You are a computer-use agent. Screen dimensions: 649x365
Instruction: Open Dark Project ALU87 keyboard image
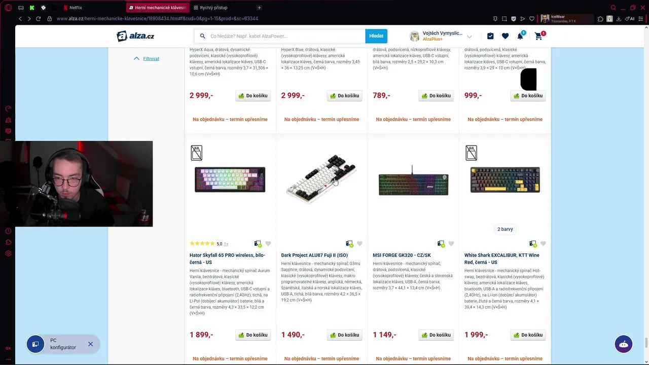click(x=321, y=178)
